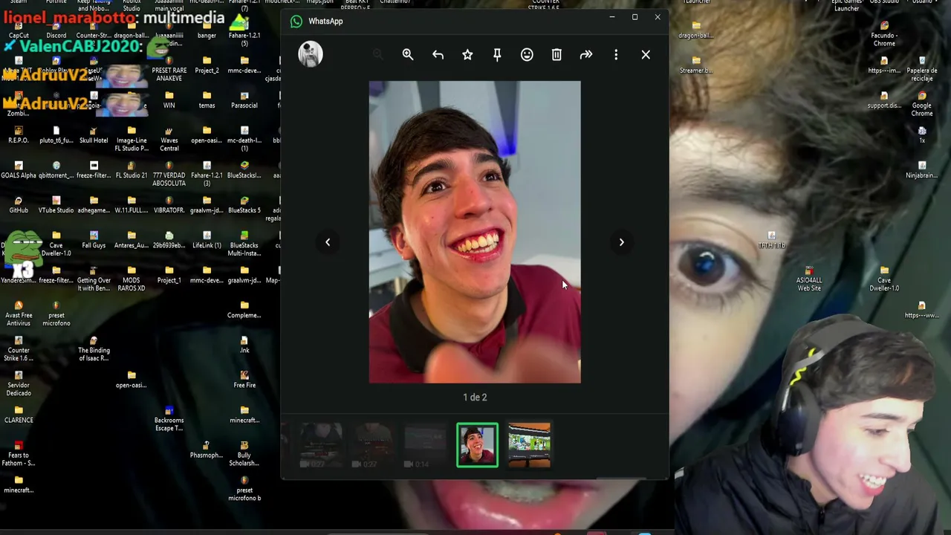The height and width of the screenshot is (535, 951).
Task: Close the WhatsApp media viewer
Action: point(646,54)
